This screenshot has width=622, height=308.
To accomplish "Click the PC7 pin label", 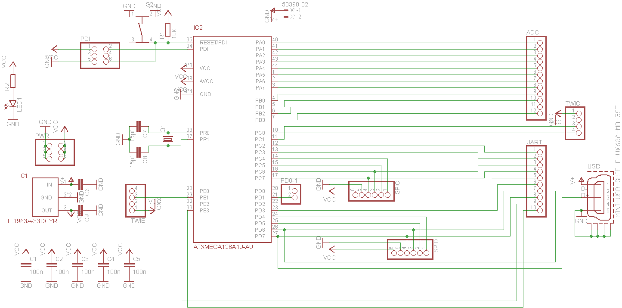I will click(x=260, y=178).
